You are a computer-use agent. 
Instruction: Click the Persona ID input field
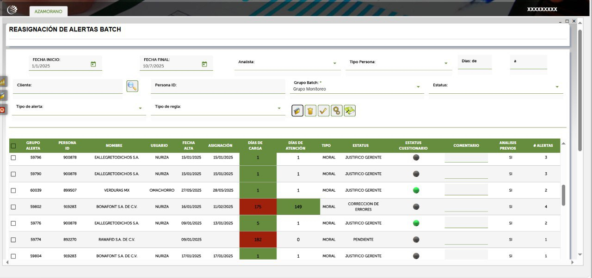[218, 86]
